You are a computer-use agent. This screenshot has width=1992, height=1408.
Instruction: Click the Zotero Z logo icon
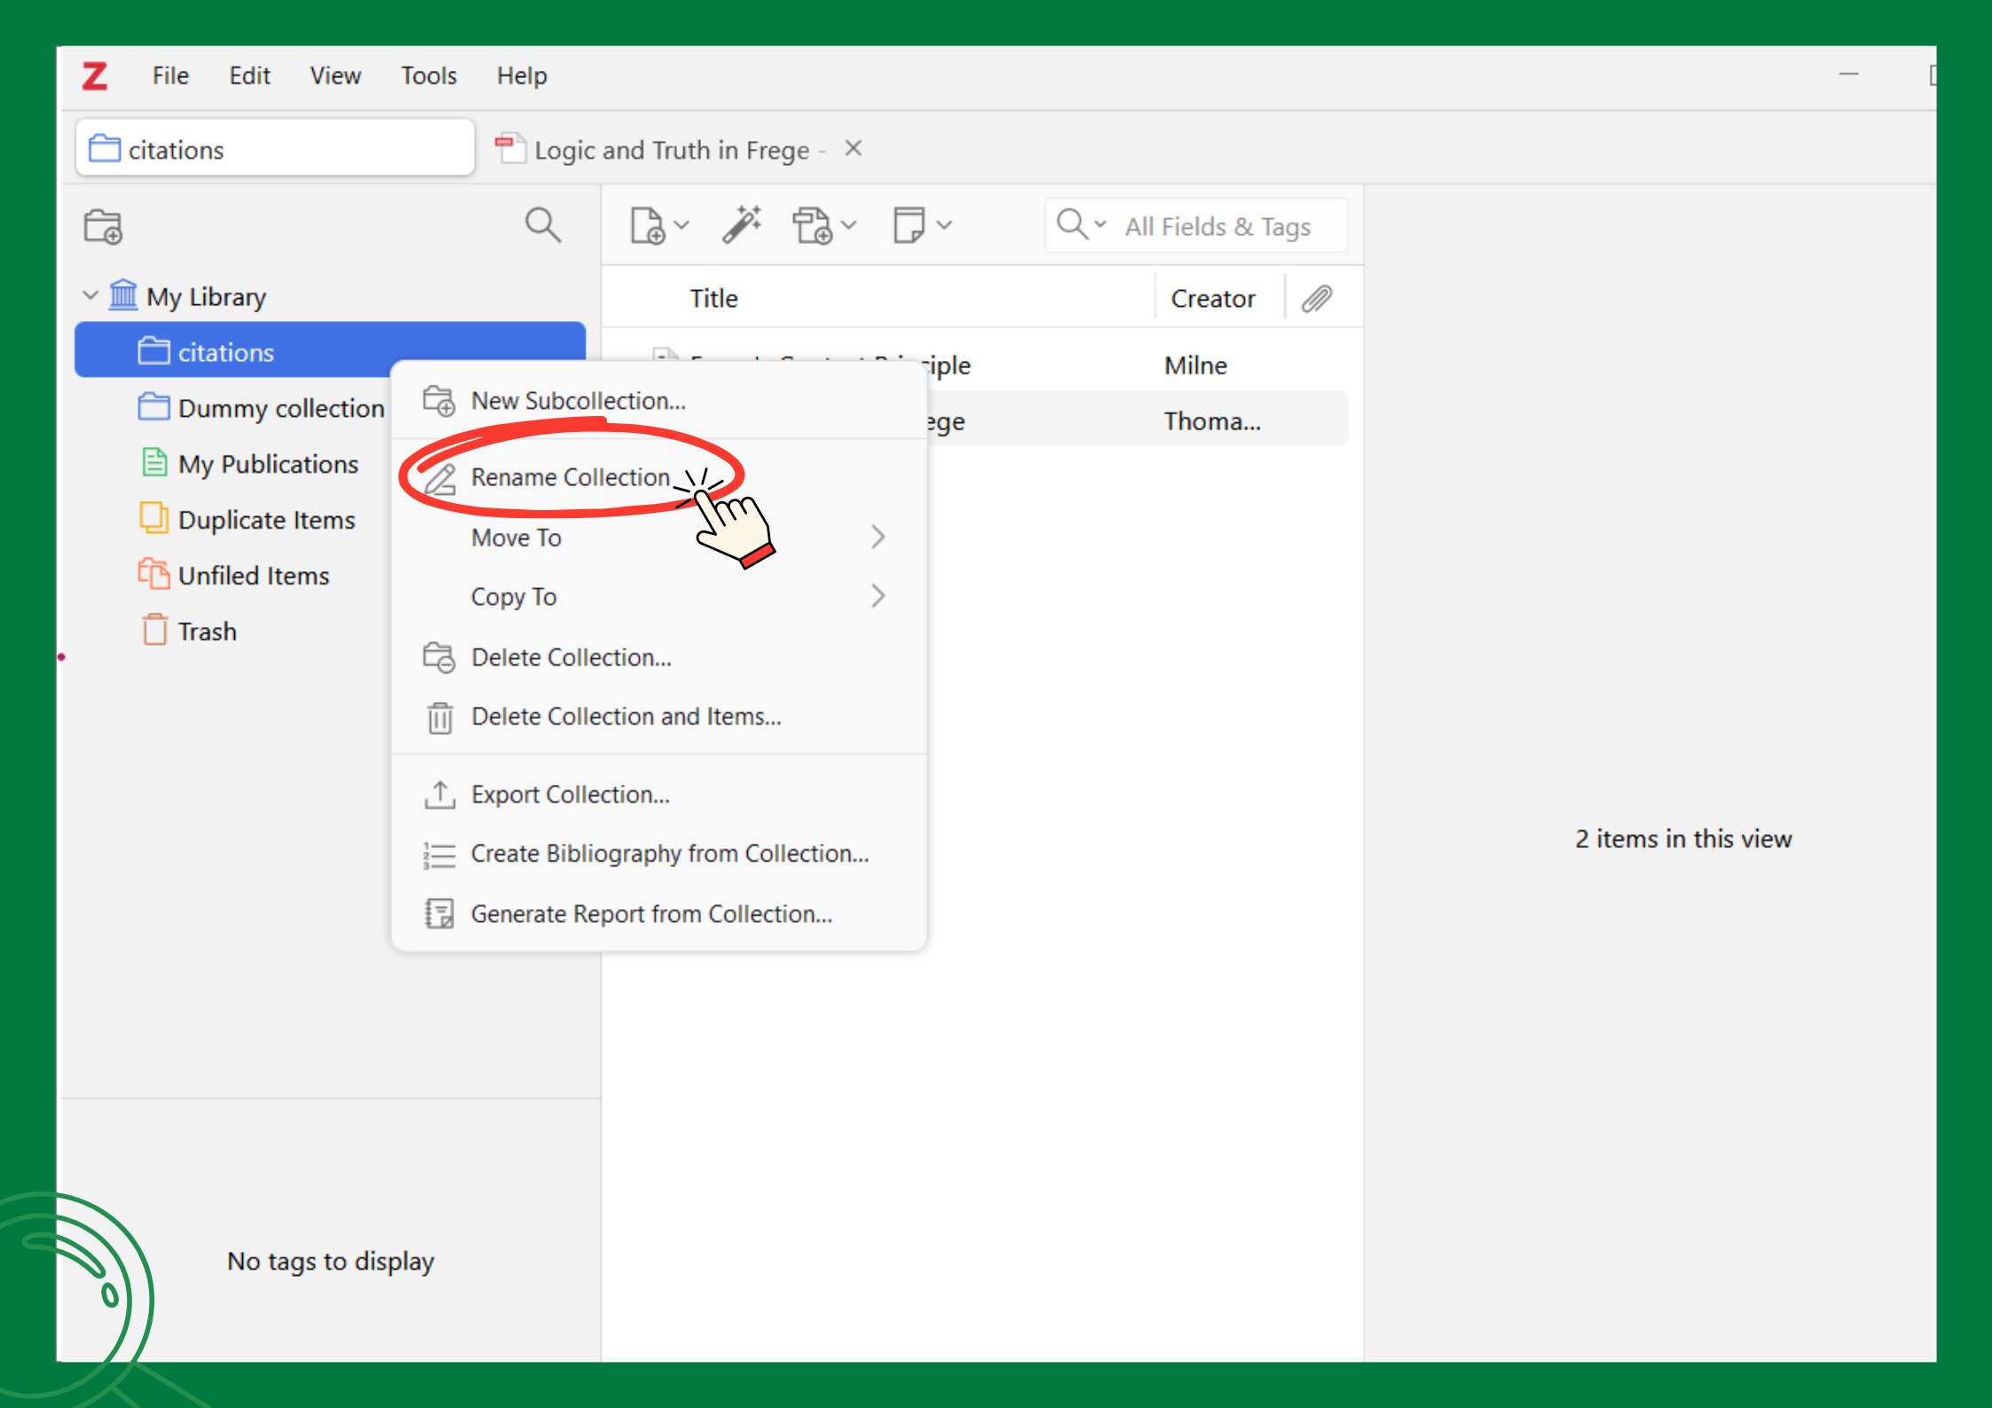pos(95,75)
